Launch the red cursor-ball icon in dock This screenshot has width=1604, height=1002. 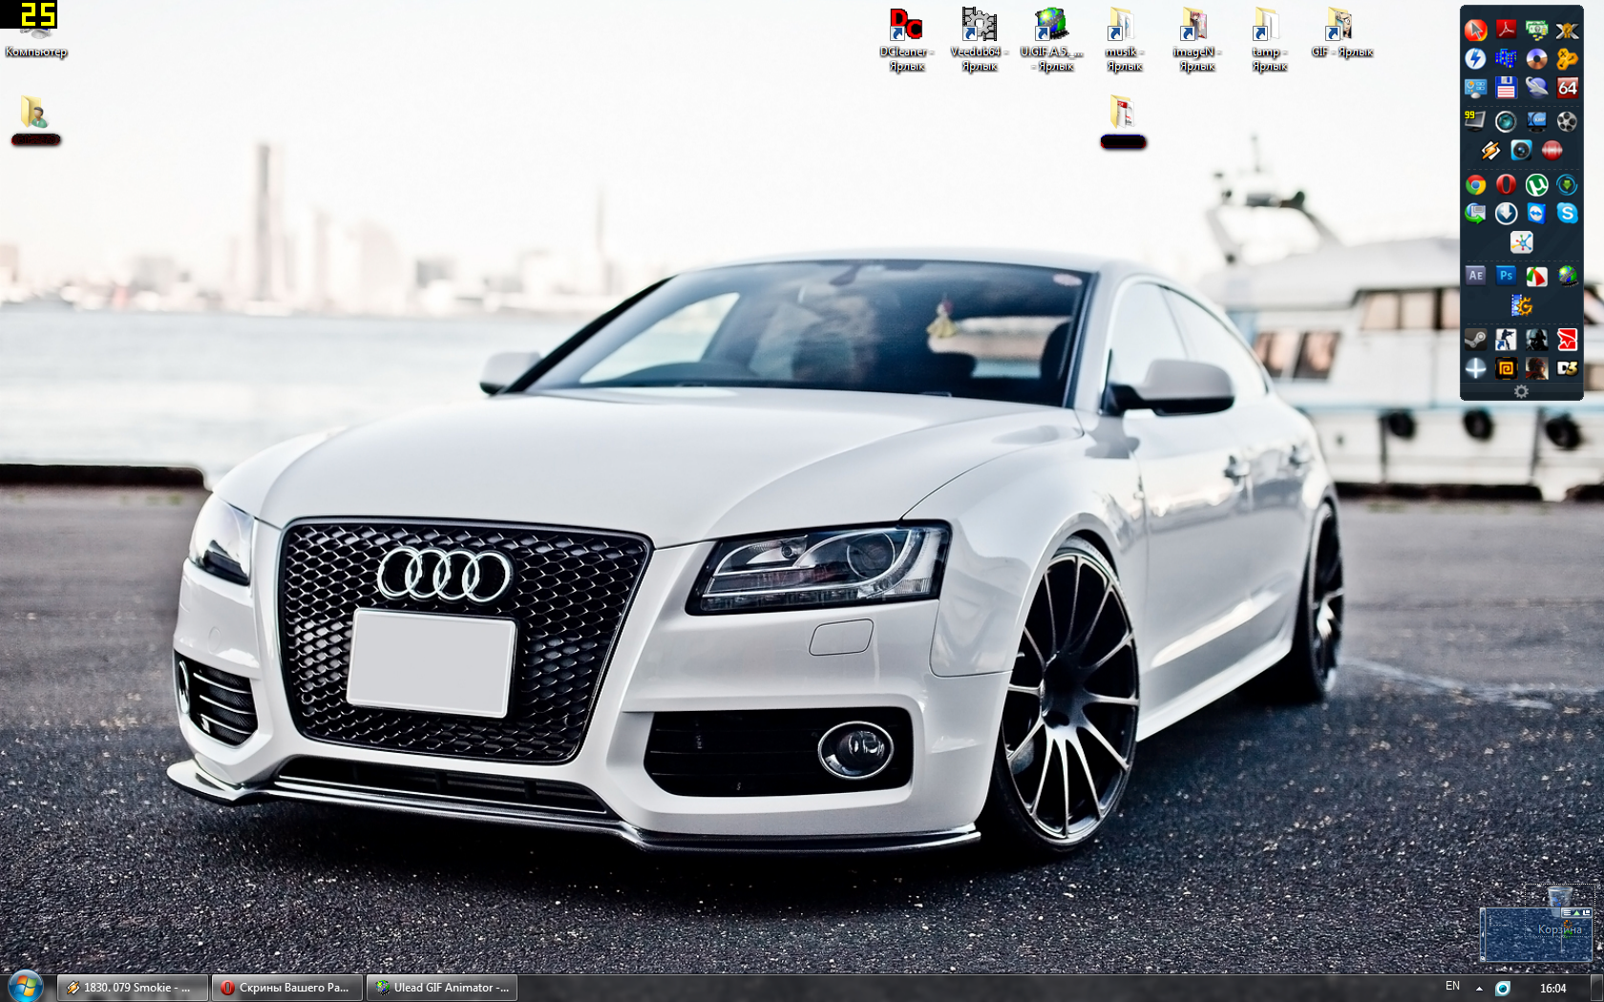click(1475, 30)
